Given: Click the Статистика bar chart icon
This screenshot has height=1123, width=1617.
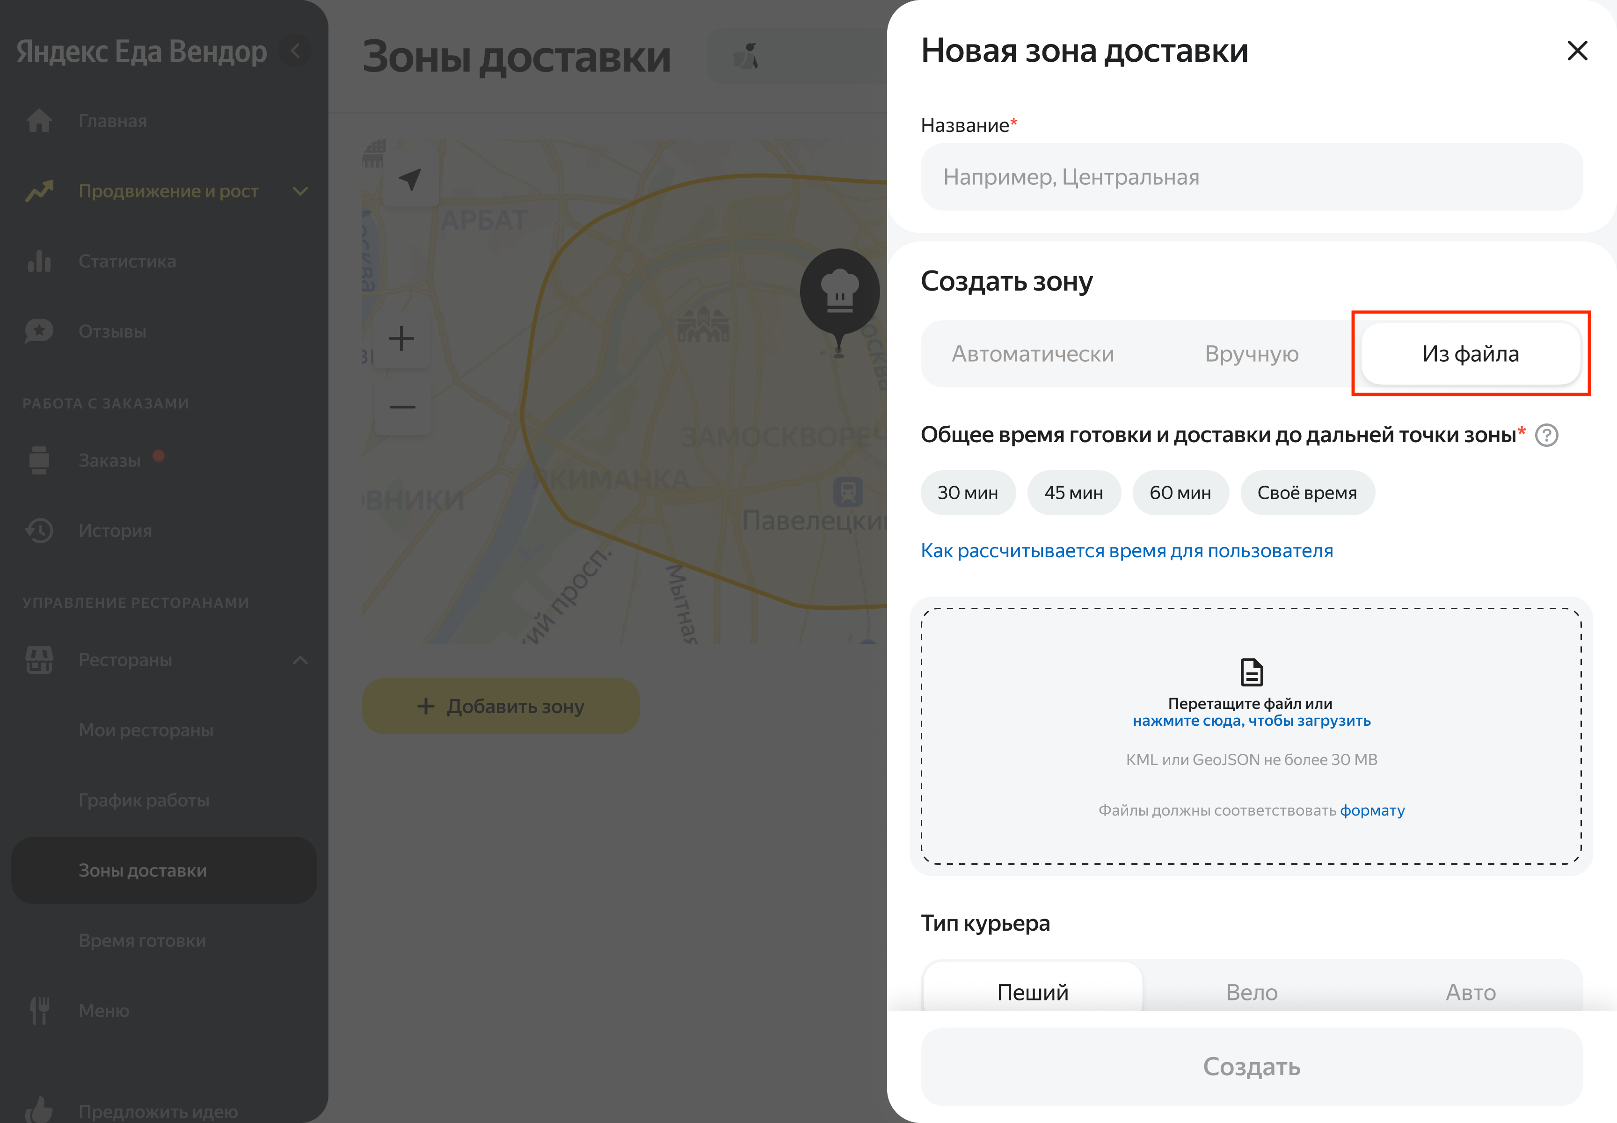Looking at the screenshot, I should [39, 261].
